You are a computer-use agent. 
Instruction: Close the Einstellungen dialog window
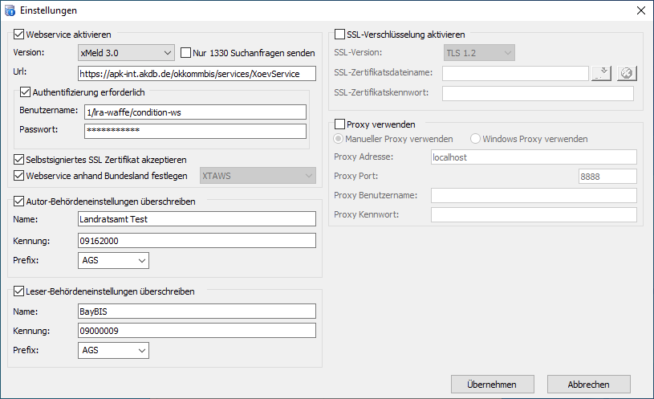[x=640, y=10]
